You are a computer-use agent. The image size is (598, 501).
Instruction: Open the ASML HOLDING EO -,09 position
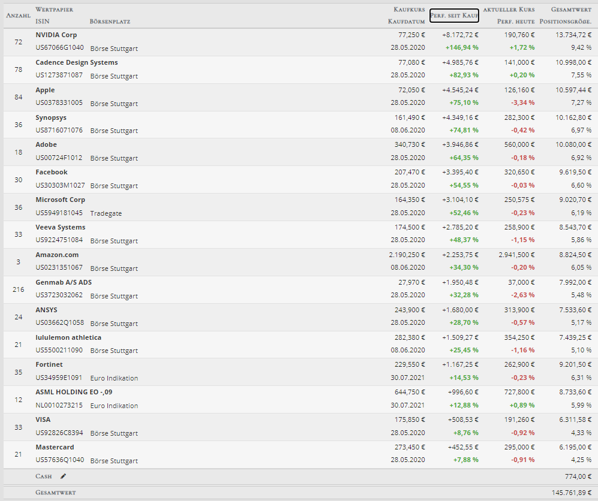[x=74, y=392]
